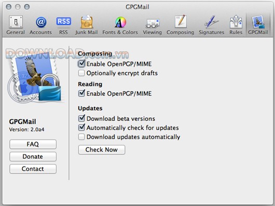Click the Updates section heading
Image resolution: width=275 pixels, height=206 pixels.
(90, 108)
